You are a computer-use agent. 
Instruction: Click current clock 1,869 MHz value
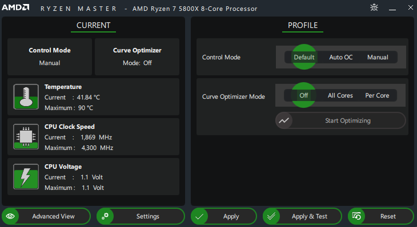point(97,137)
